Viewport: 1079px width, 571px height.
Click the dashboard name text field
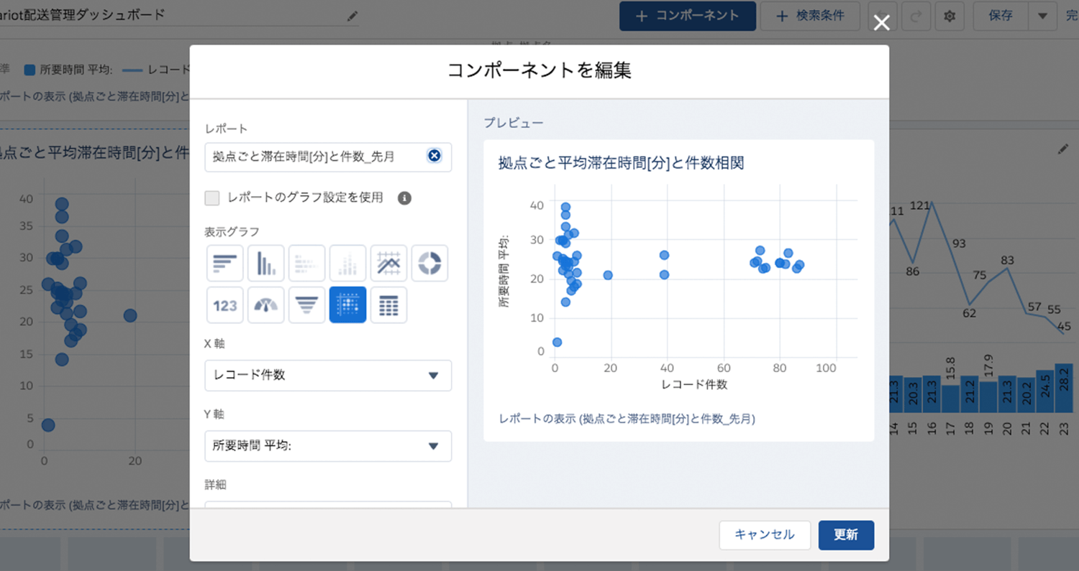click(x=179, y=15)
